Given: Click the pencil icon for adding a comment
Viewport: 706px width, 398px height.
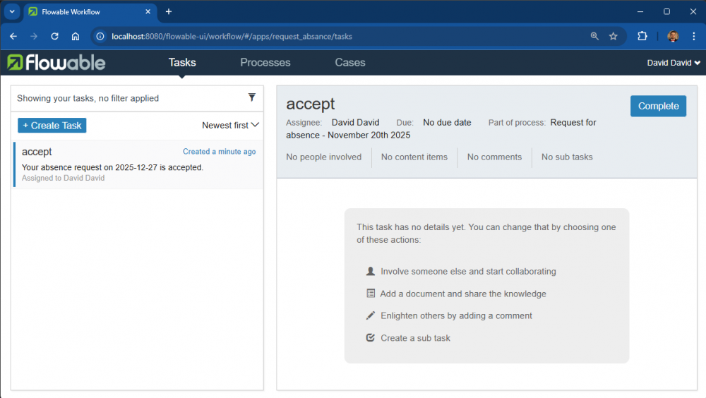Looking at the screenshot, I should [371, 315].
